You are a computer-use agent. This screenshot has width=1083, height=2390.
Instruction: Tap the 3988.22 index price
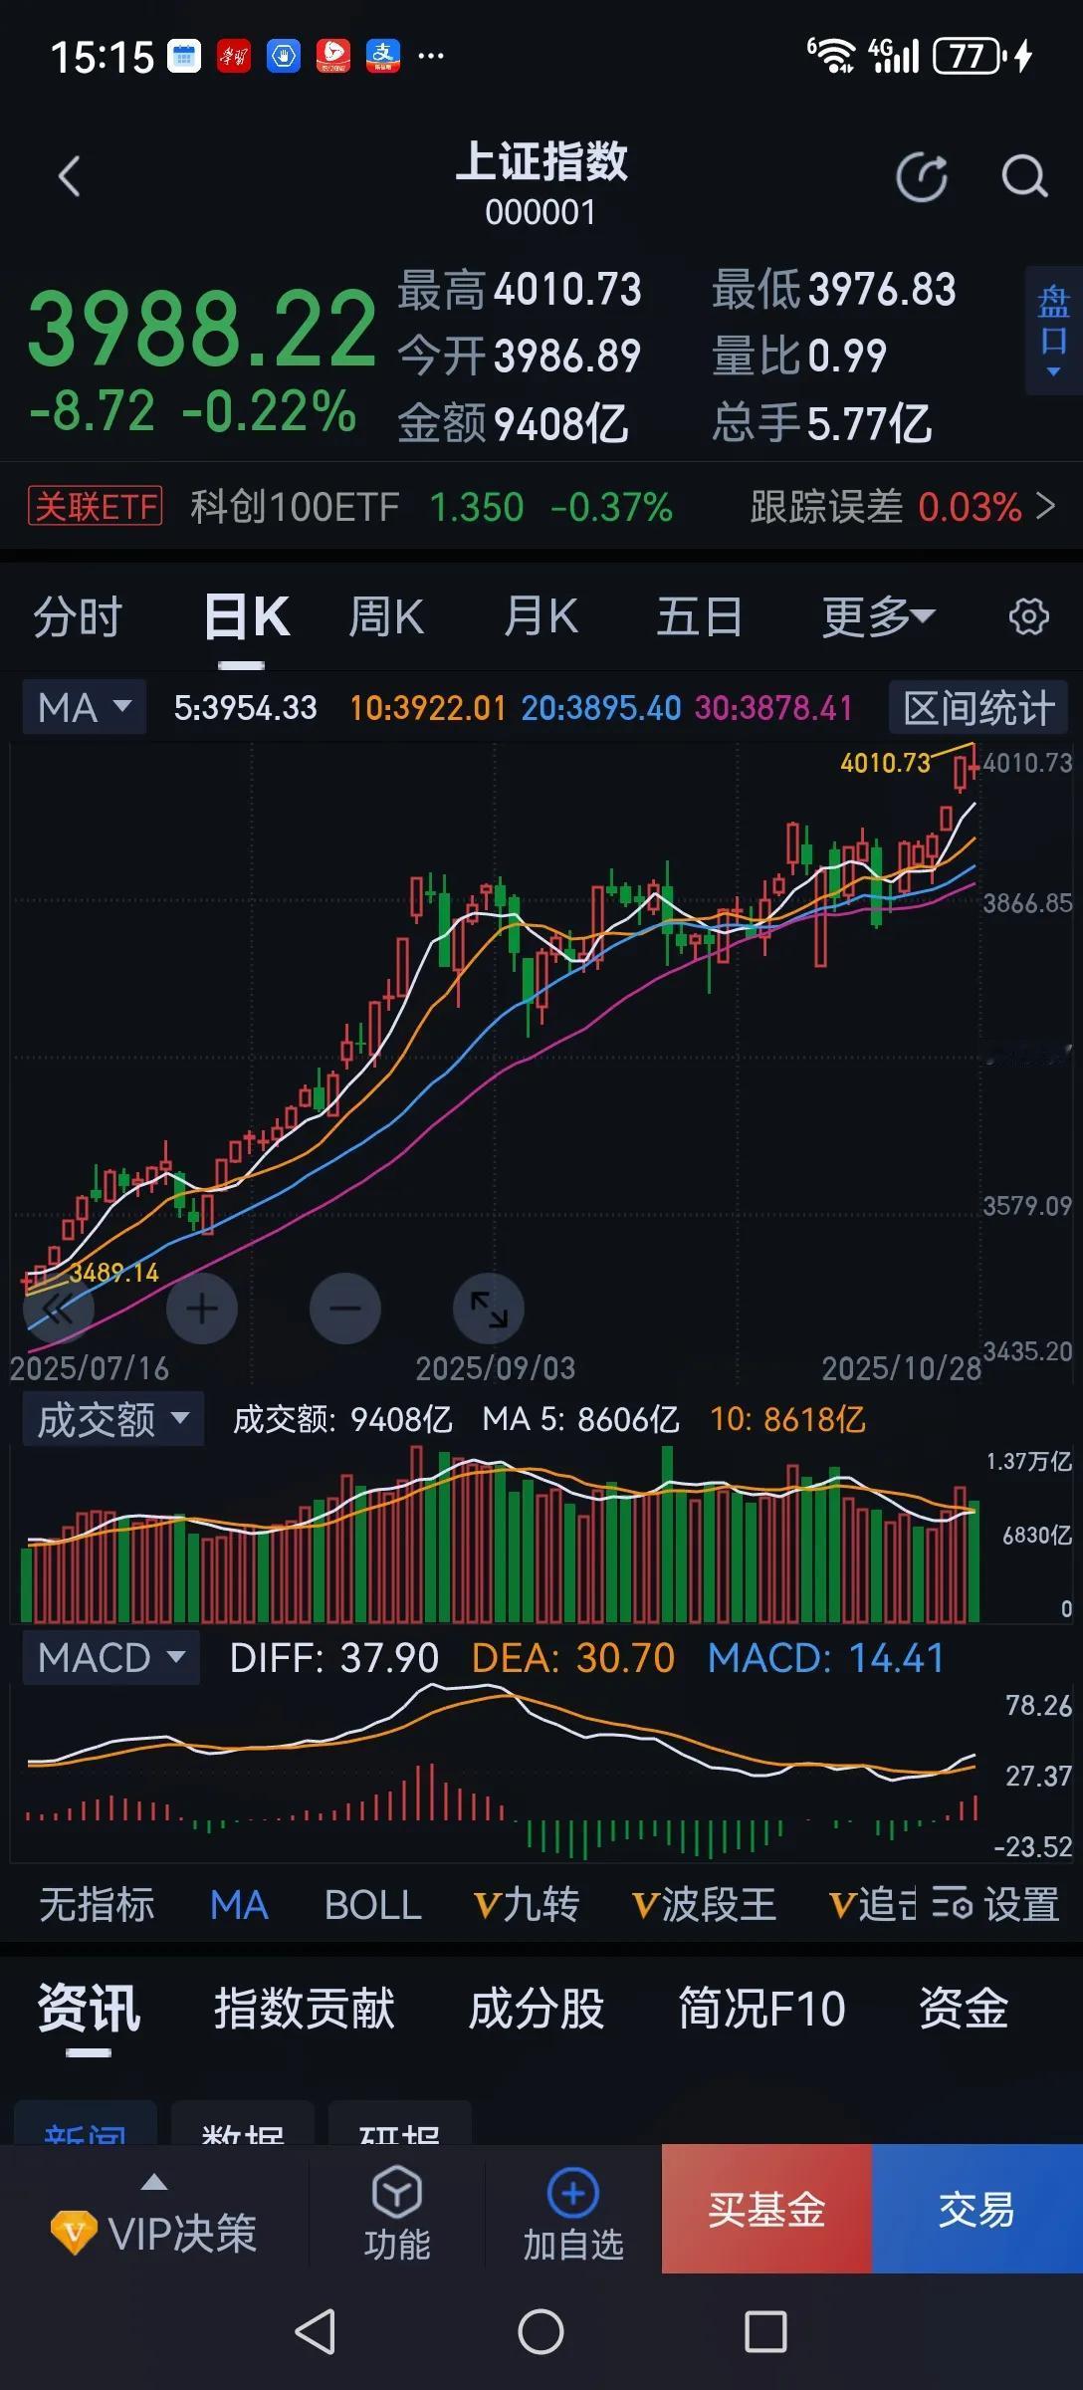(202, 329)
